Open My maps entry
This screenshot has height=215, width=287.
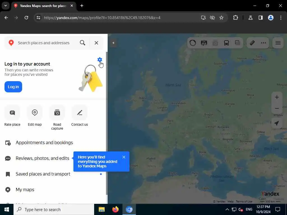pyautogui.click(x=53, y=190)
